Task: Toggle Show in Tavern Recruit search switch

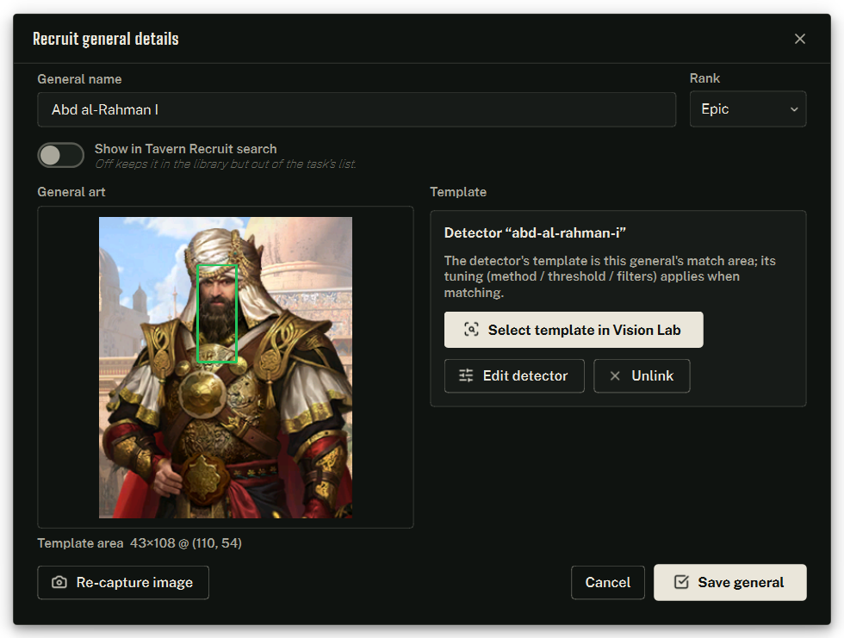Action: [61, 156]
